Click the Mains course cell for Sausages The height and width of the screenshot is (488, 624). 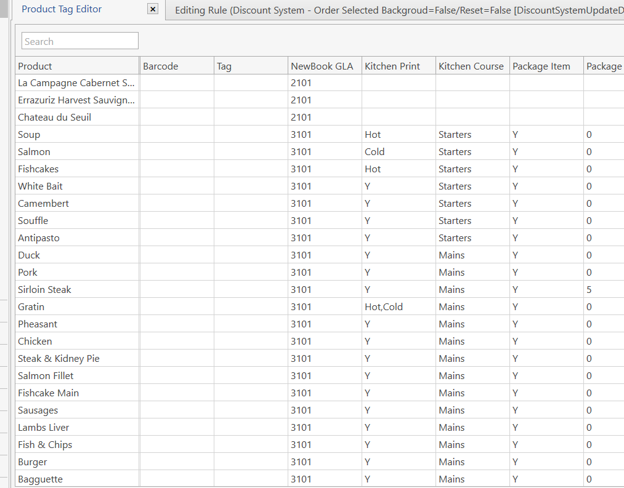tap(472, 410)
